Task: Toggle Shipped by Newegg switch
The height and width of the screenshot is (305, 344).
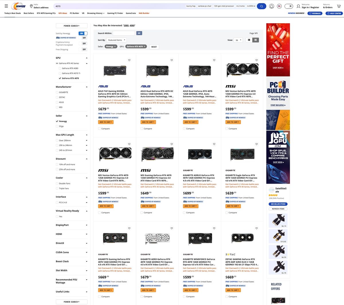Action: tap(83, 38)
